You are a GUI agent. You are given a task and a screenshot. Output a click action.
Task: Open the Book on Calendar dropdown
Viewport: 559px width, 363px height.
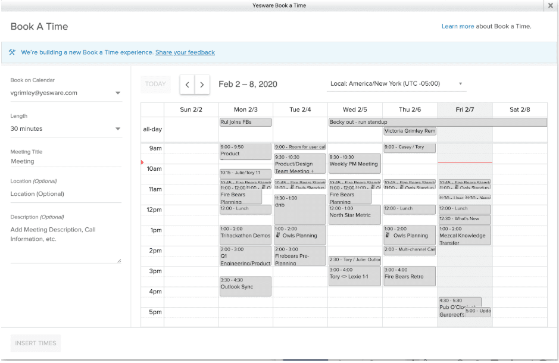click(65, 93)
